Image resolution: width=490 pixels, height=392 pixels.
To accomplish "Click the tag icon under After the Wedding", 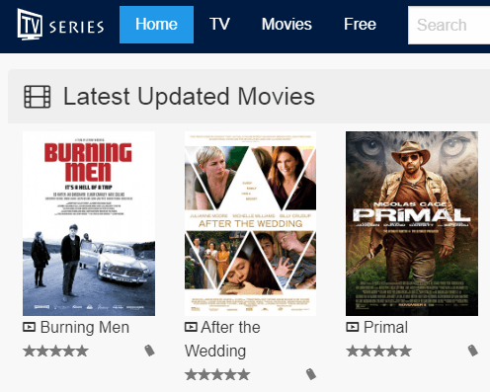I will (x=311, y=374).
